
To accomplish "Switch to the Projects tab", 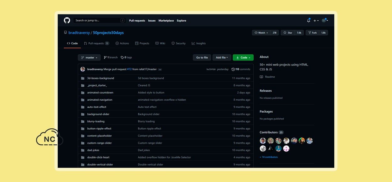I will [x=142, y=43].
